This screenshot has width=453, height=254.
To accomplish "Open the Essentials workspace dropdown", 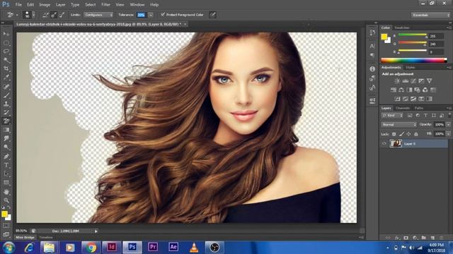I will [x=430, y=15].
